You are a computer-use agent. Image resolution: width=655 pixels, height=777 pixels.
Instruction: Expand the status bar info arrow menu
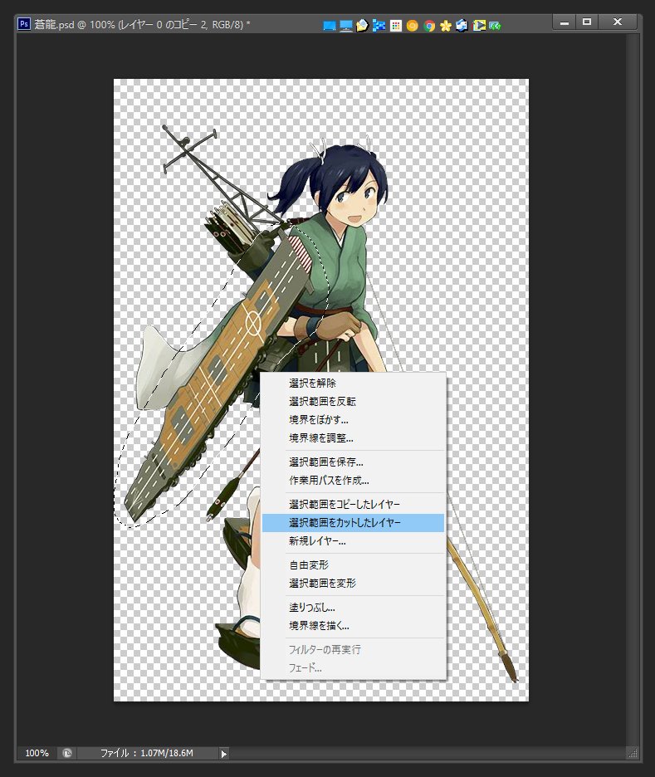pos(224,754)
